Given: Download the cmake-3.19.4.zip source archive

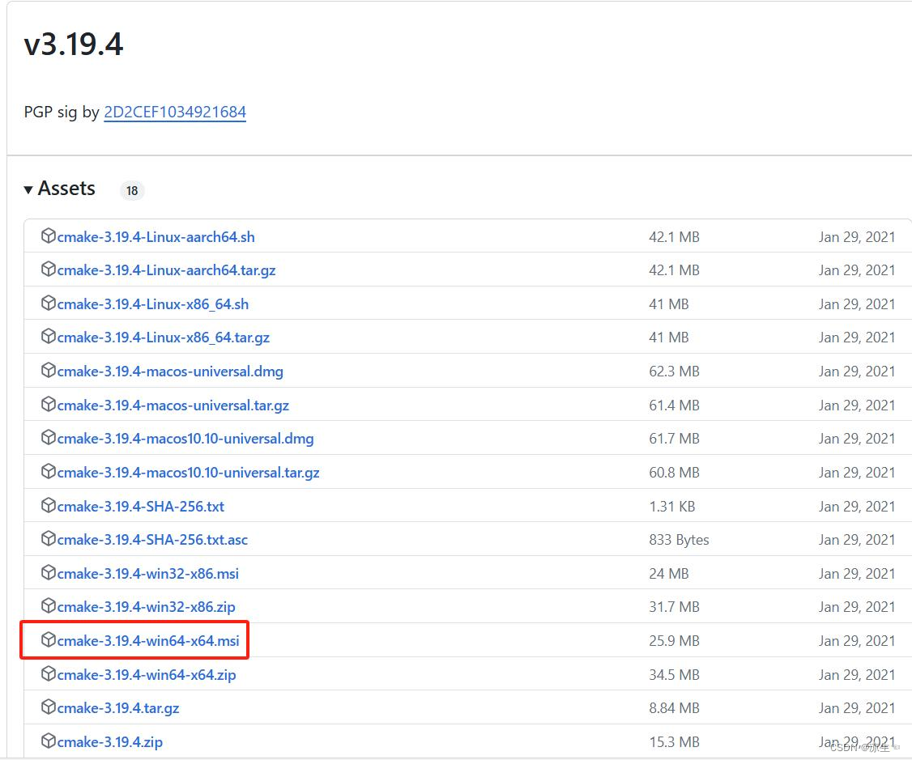Looking at the screenshot, I should 110,741.
